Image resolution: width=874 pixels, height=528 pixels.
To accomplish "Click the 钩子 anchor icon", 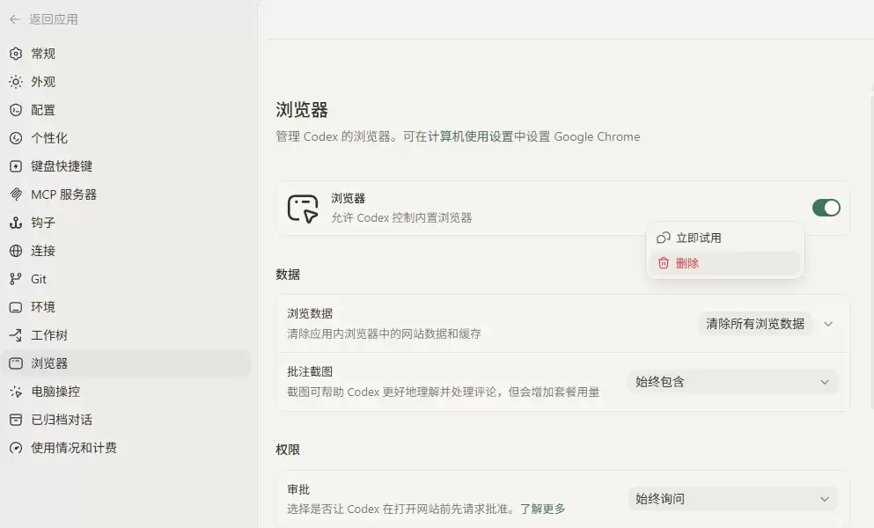I will [x=16, y=223].
